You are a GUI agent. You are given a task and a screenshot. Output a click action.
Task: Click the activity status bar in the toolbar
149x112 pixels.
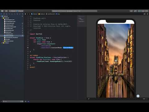pos(74,11)
